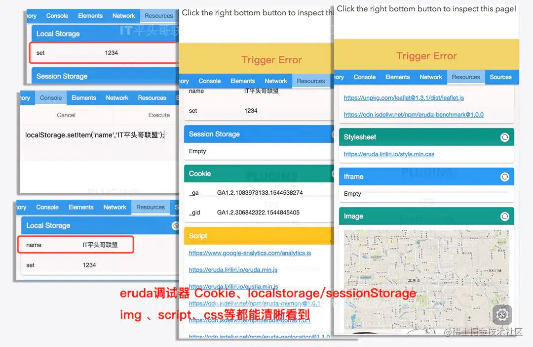The width and height of the screenshot is (533, 347).
Task: Select the active Console tab above Cancel button
Action: point(51,98)
